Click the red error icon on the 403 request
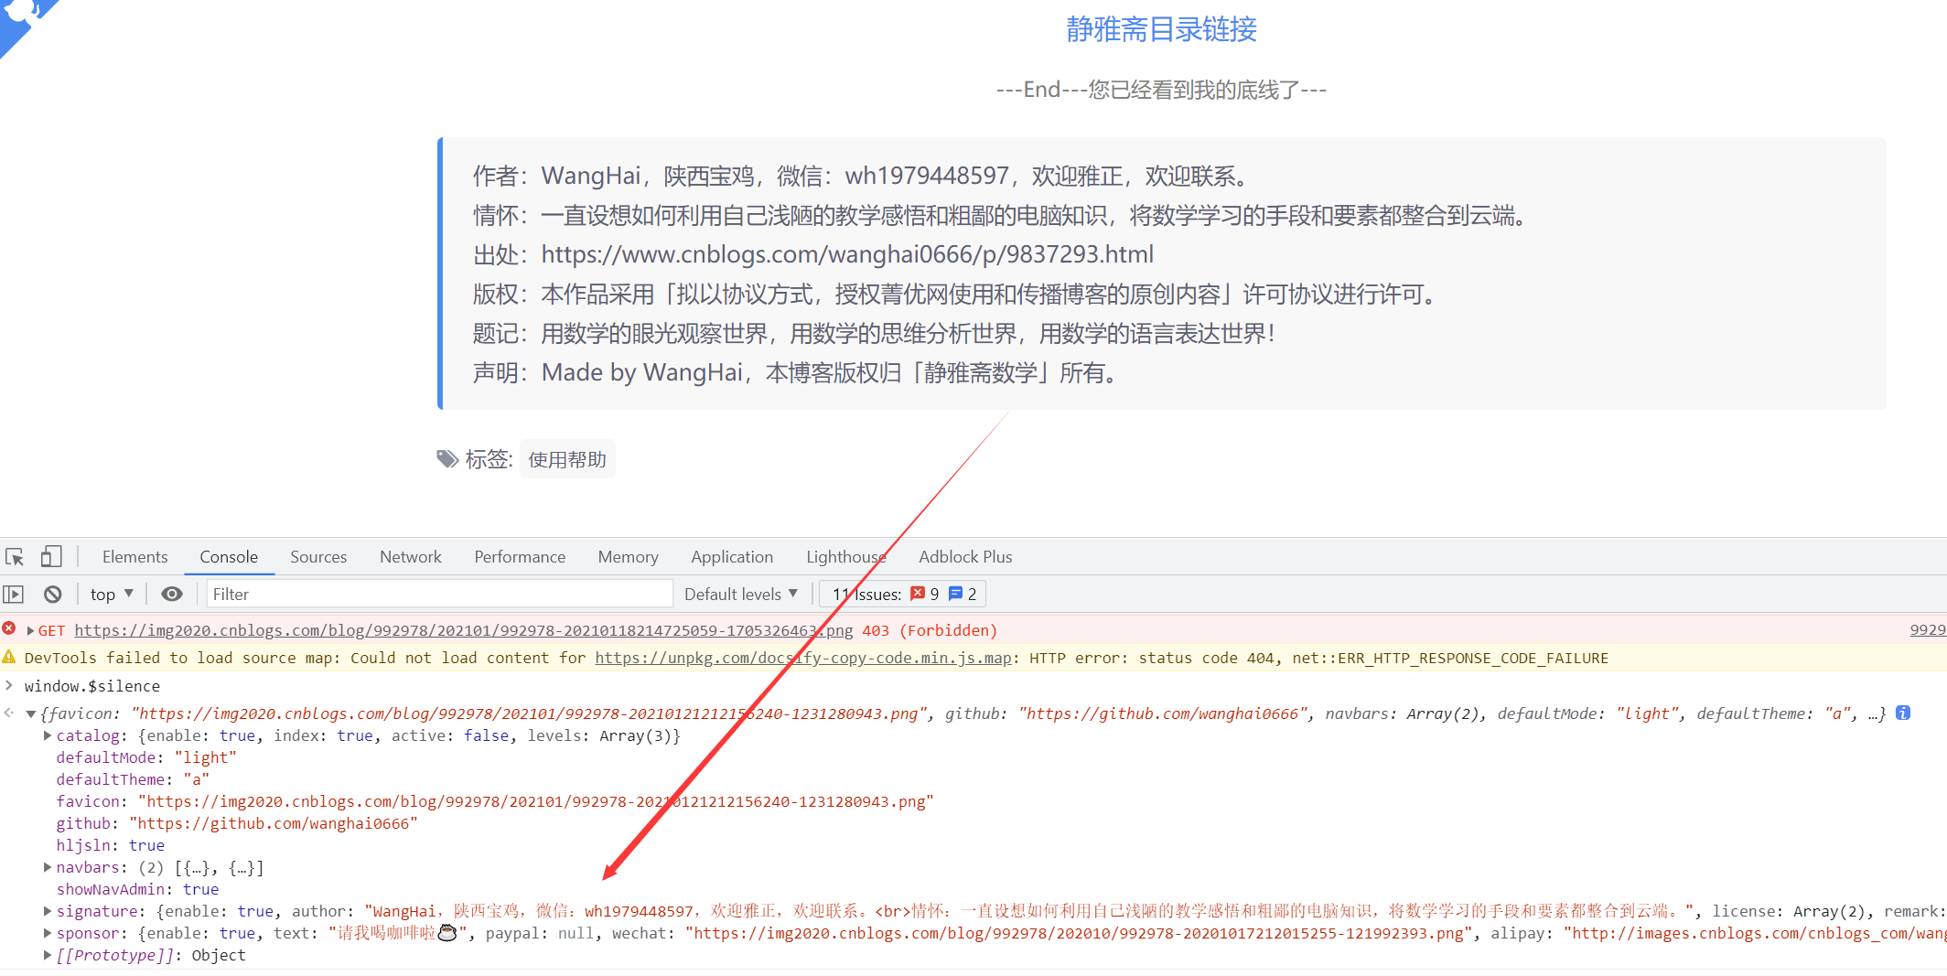The image size is (1947, 976). coord(9,628)
